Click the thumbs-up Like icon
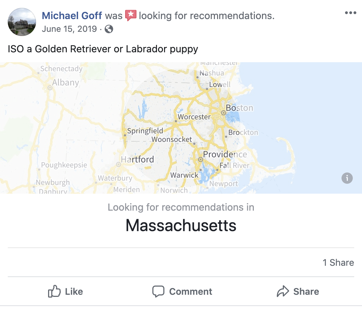Screen dimensions: 362x311 54,292
